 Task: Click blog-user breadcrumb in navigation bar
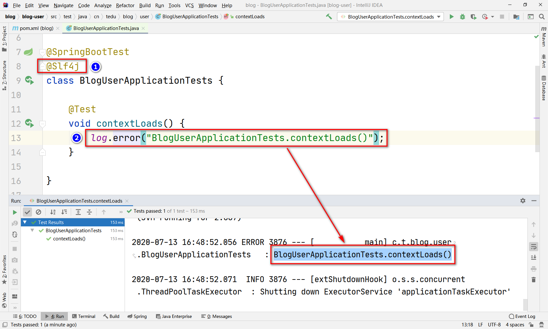(33, 17)
